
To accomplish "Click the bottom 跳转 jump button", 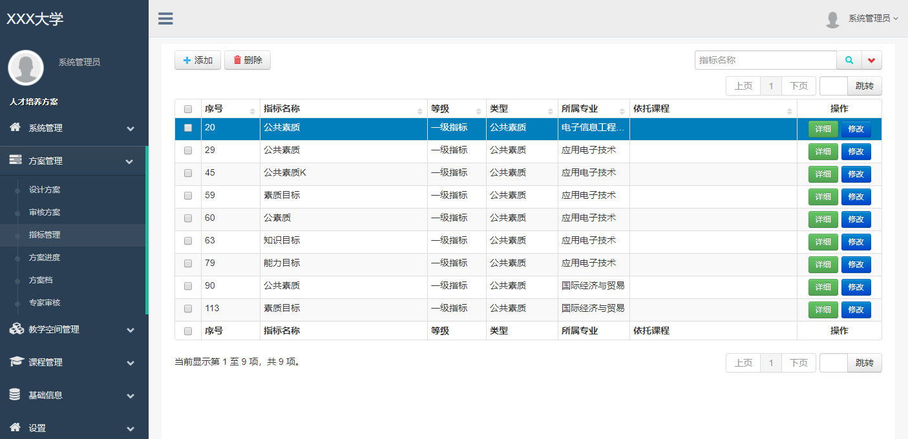I will click(x=864, y=363).
